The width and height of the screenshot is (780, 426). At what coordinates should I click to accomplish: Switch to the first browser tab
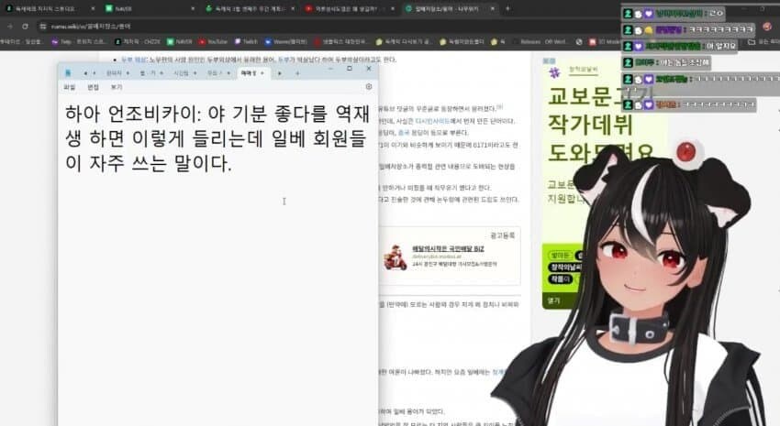(49, 9)
